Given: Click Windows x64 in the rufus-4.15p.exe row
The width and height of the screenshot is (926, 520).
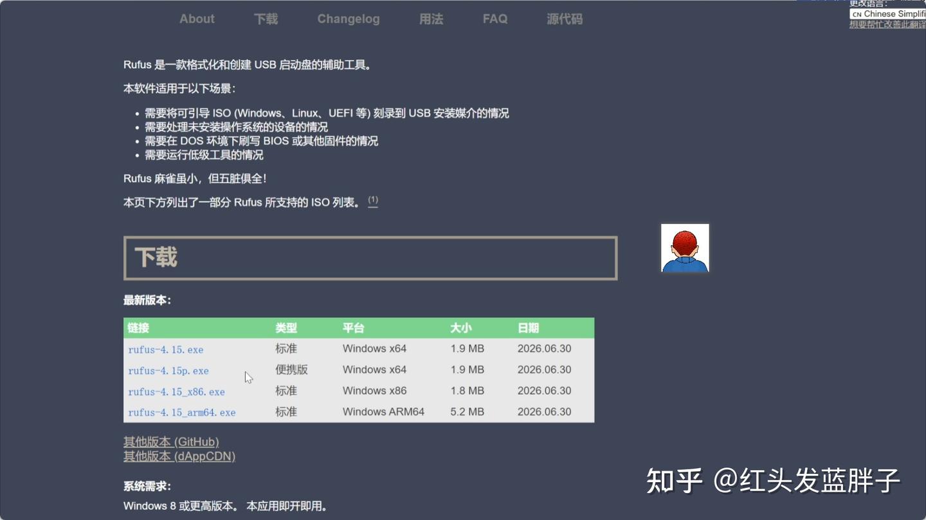Looking at the screenshot, I should point(375,370).
